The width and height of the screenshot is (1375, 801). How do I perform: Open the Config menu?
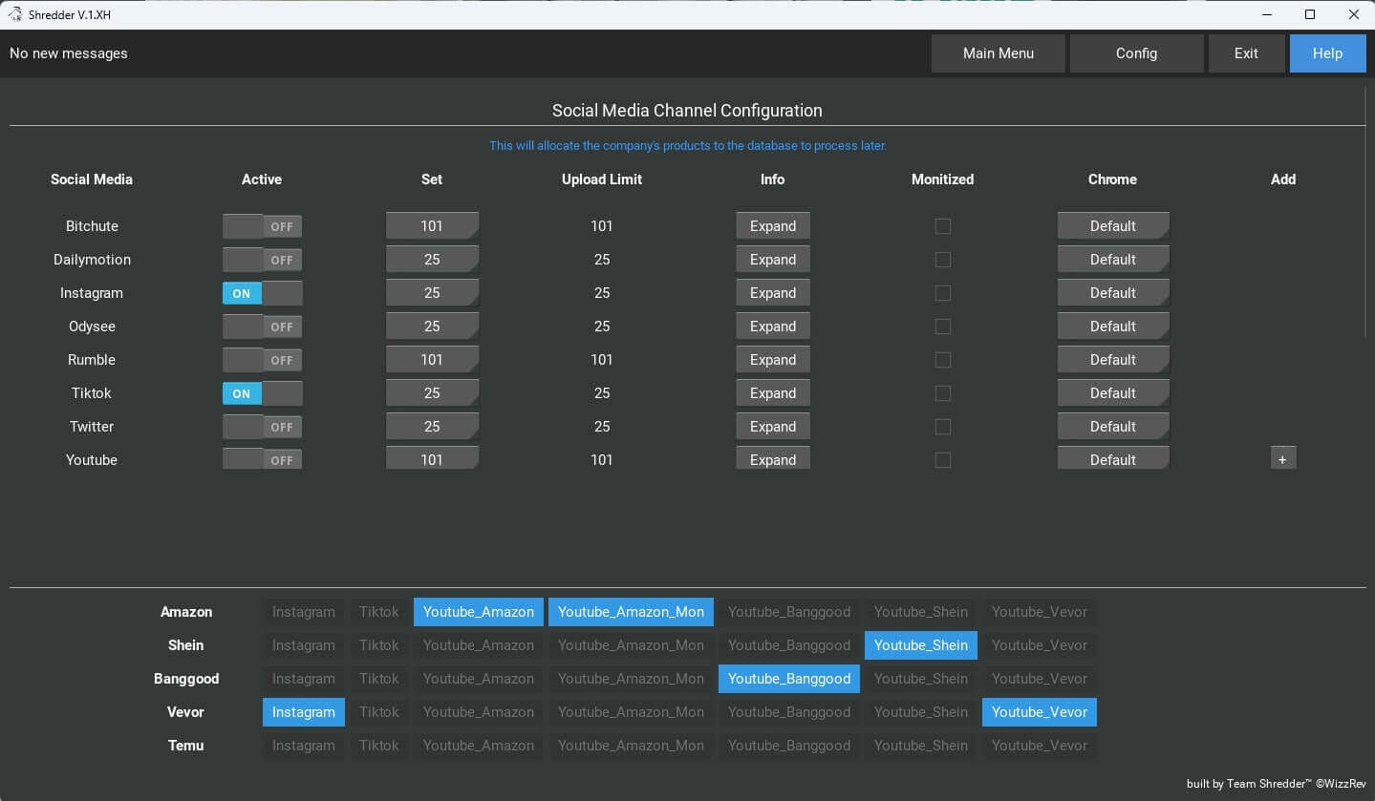[x=1136, y=53]
